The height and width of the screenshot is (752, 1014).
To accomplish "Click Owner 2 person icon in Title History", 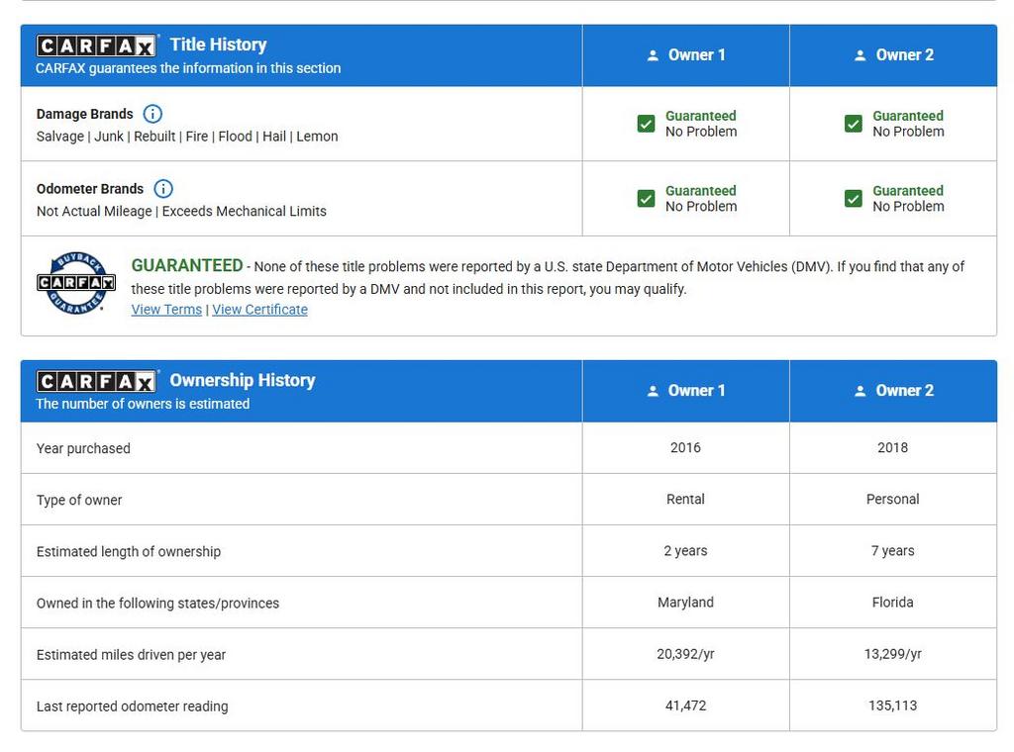I will [x=860, y=55].
